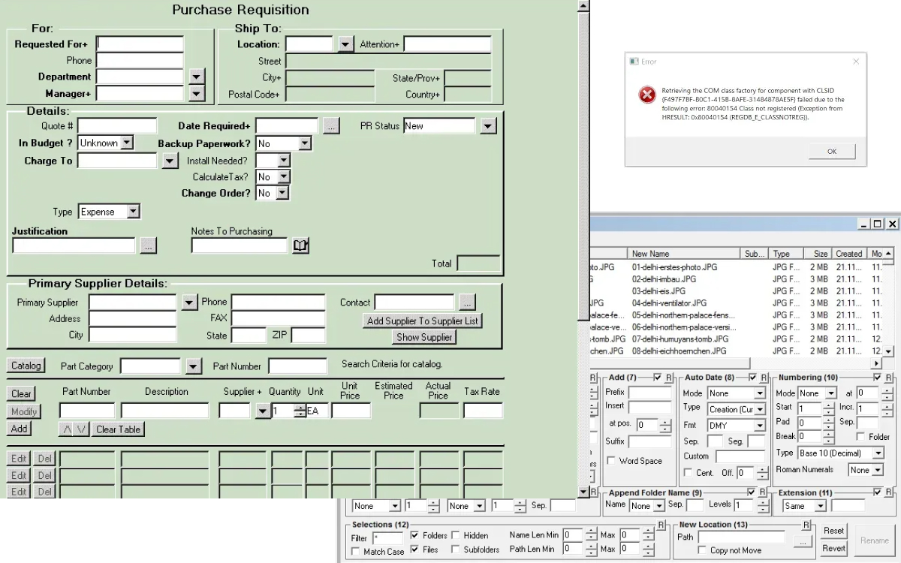Viewport: 901px width, 563px height.
Task: Open Backup Paperwork dropdown
Action: point(304,143)
